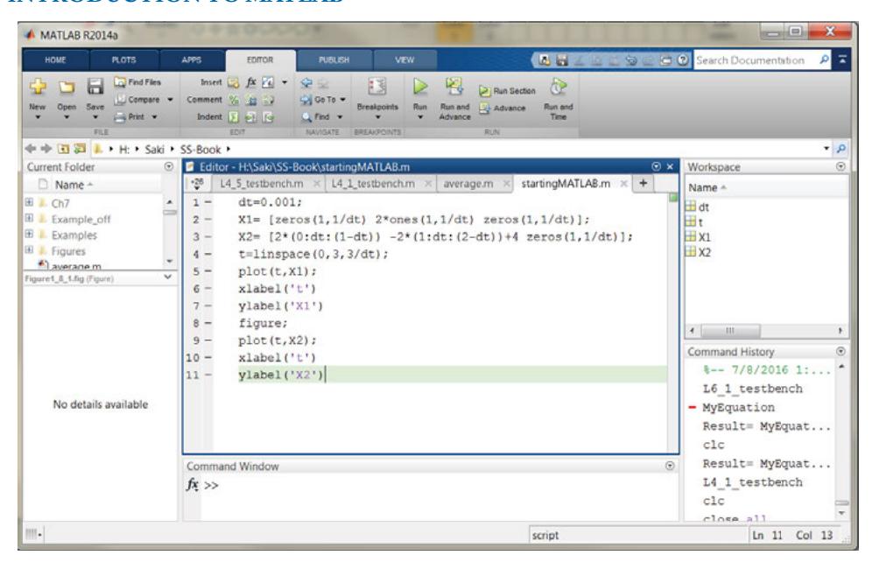
Task: Click the Open folder icon
Action: point(67,87)
